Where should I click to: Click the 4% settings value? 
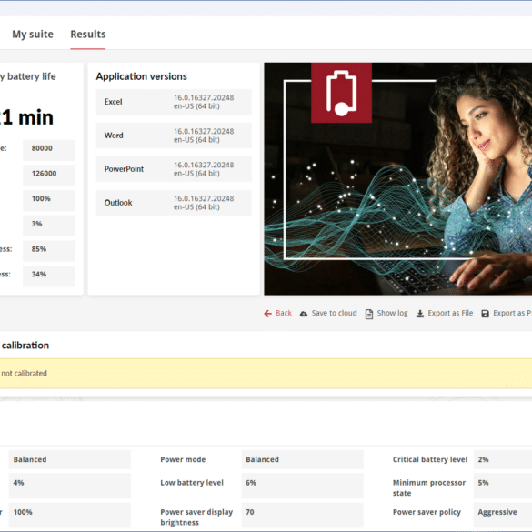[x=69, y=486]
